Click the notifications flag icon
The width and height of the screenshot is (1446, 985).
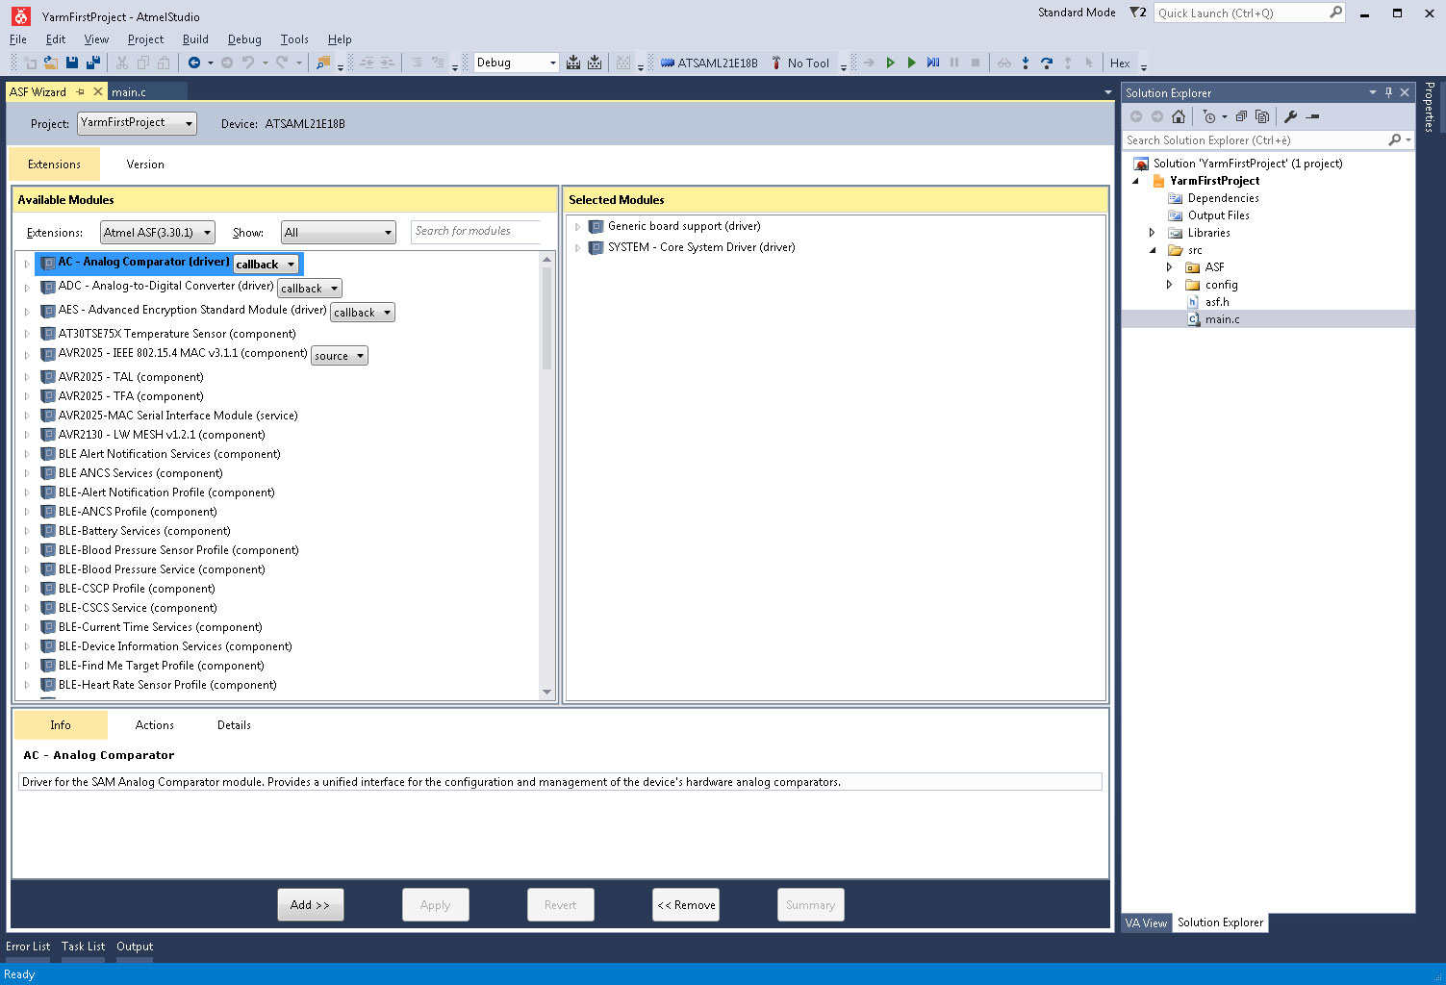coord(1138,13)
